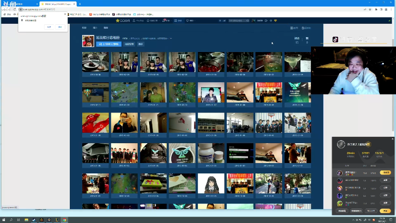Block the location permission prompt
Image resolution: width=396 pixels, height=223 pixels.
60,27
